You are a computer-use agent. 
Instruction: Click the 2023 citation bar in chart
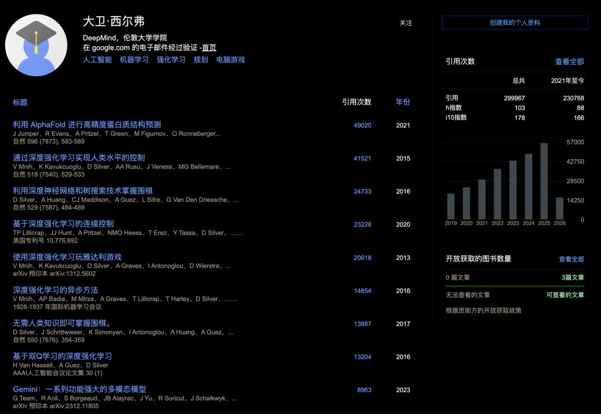tap(513, 190)
